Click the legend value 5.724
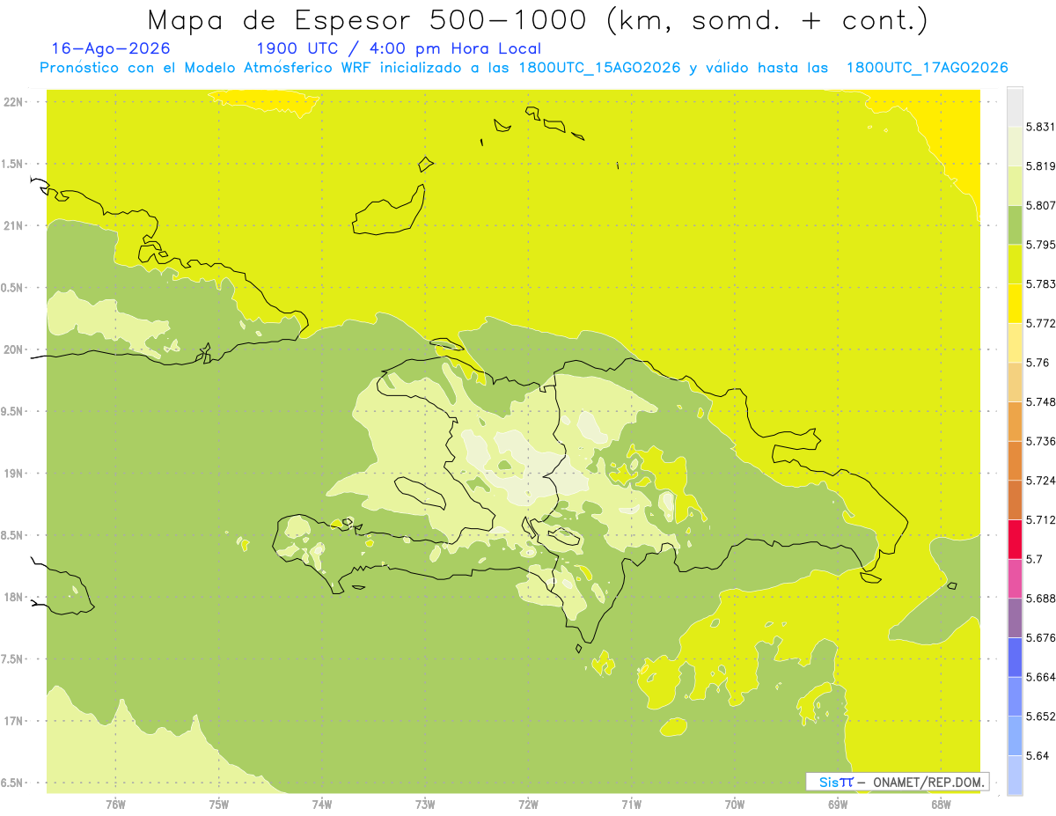This screenshot has width=1056, height=816. [x=1040, y=481]
